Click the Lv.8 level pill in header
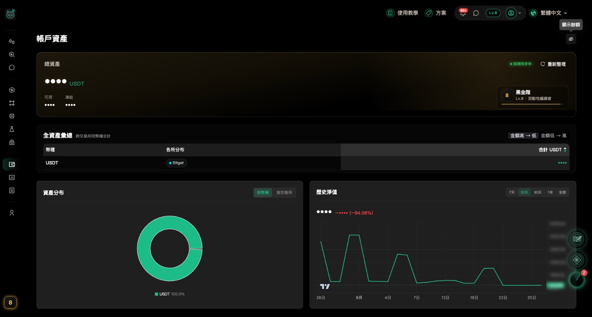 tap(493, 13)
